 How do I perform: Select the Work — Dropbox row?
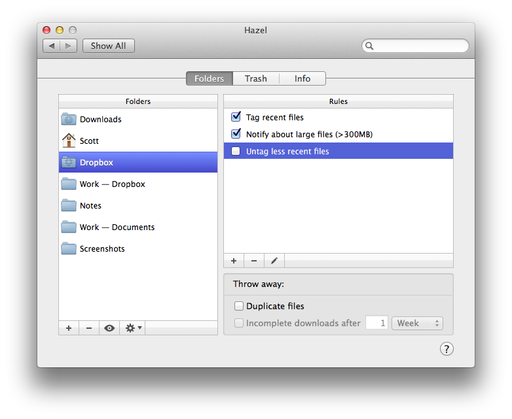138,184
